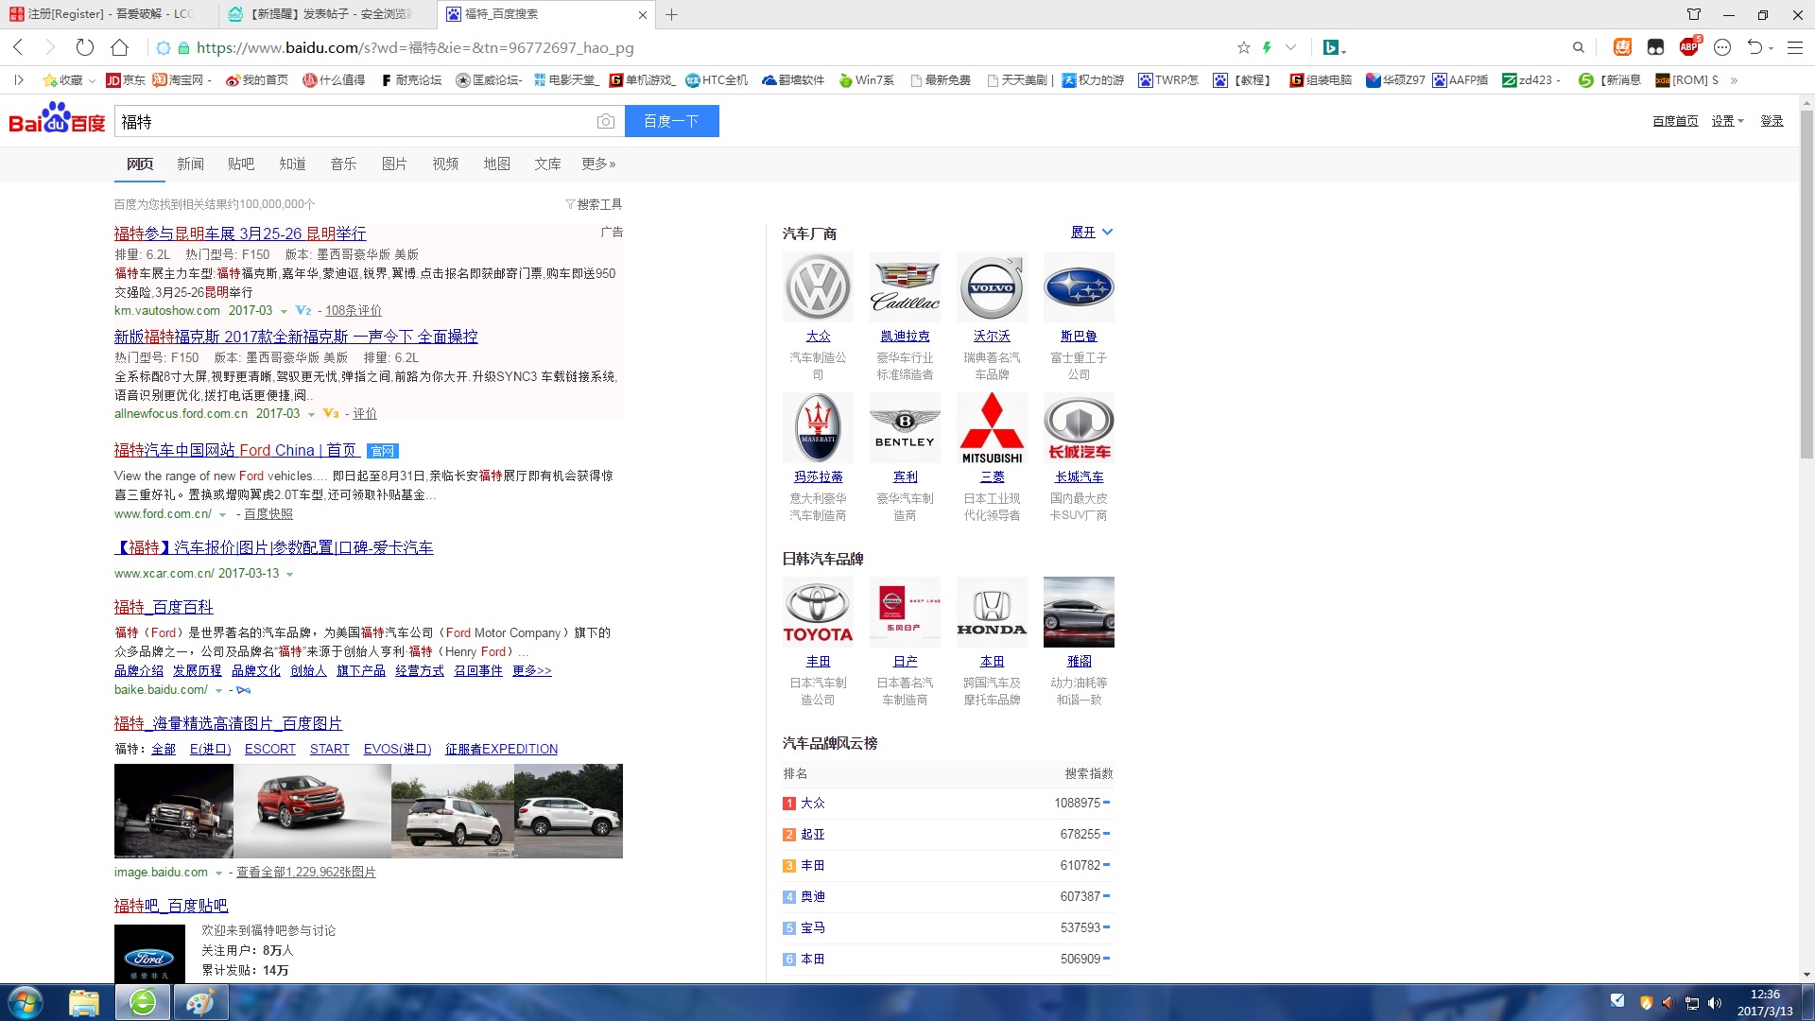Expand arrow next to www.xcar.com.cn date
1815x1021 pixels.
click(x=289, y=574)
